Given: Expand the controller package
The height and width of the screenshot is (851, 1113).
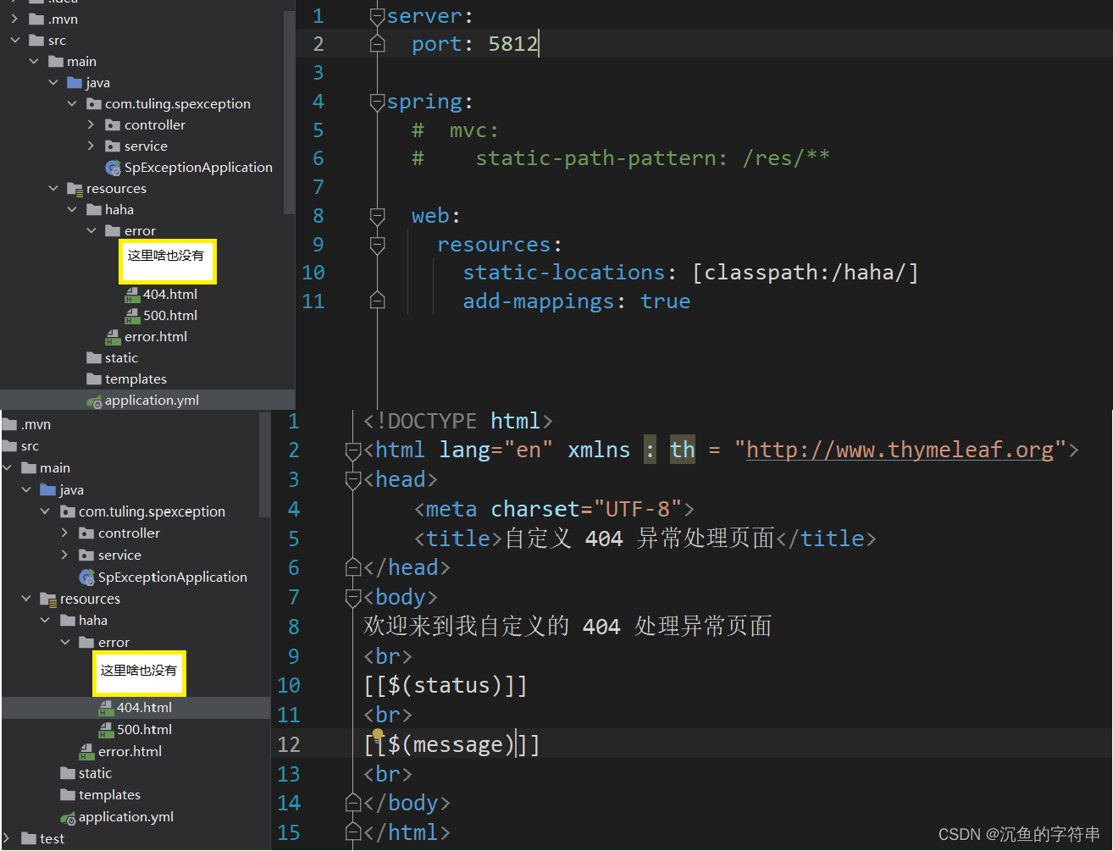Looking at the screenshot, I should click(91, 124).
